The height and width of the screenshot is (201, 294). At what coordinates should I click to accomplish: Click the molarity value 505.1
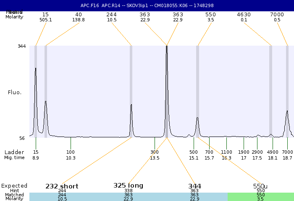(x=45, y=20)
